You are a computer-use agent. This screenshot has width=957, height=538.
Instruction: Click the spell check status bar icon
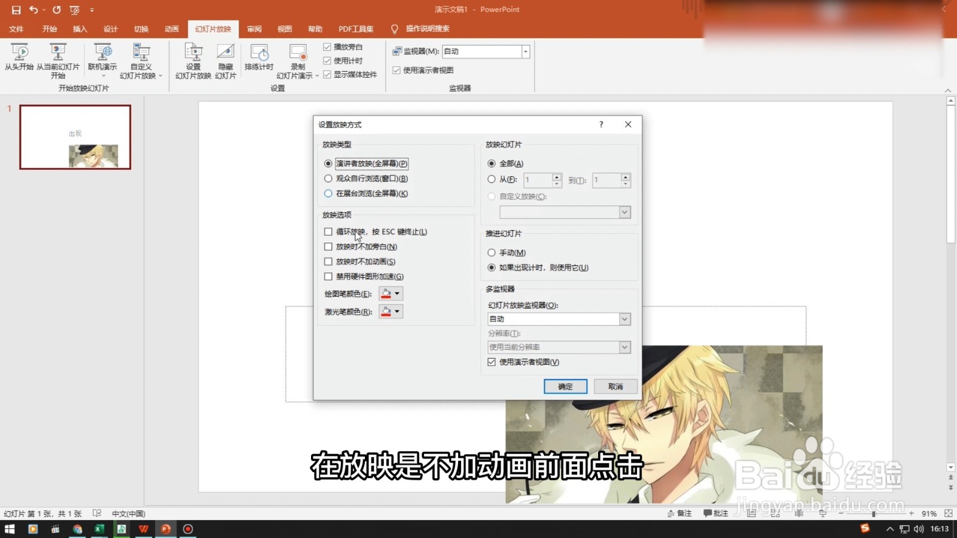[97, 513]
